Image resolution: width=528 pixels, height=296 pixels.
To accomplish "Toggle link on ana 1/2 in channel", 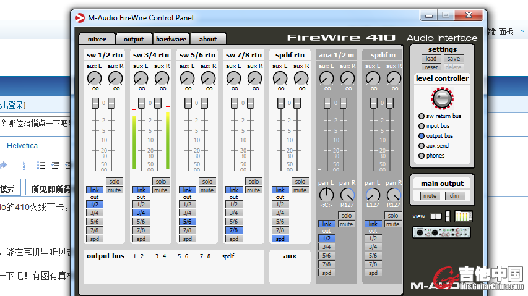I will tap(327, 224).
